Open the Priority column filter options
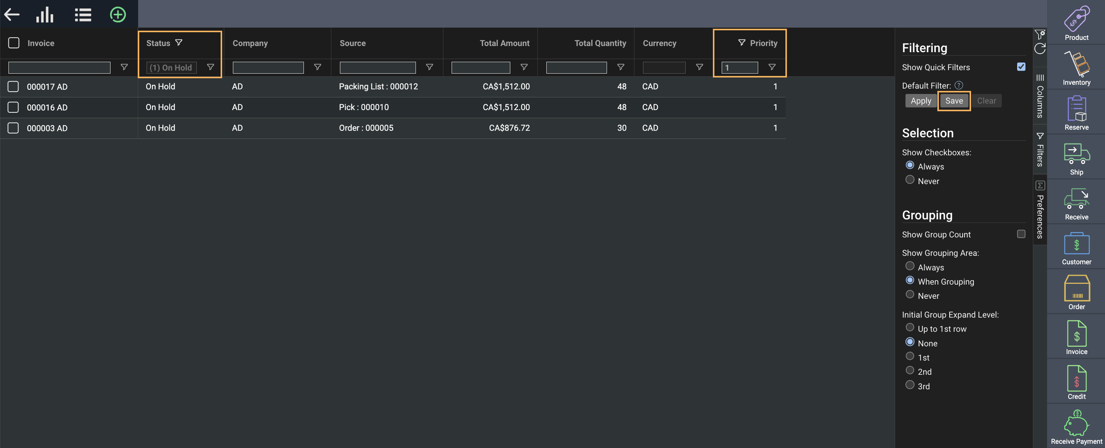The height and width of the screenshot is (448, 1105). [x=771, y=67]
